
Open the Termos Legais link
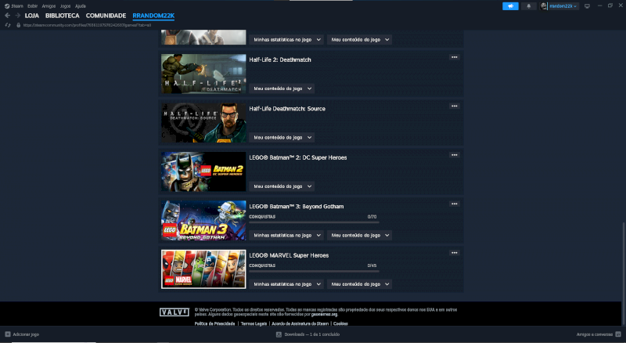(254, 323)
